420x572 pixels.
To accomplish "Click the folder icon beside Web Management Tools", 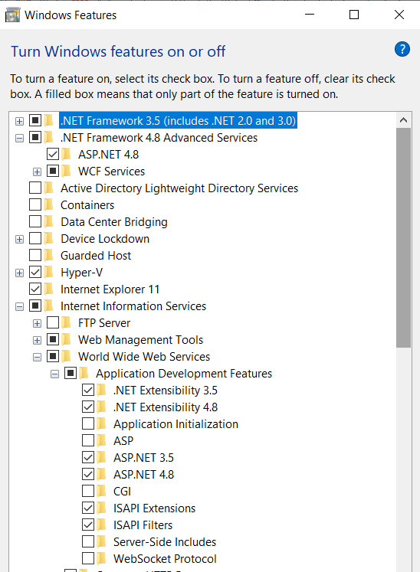I will [66, 340].
